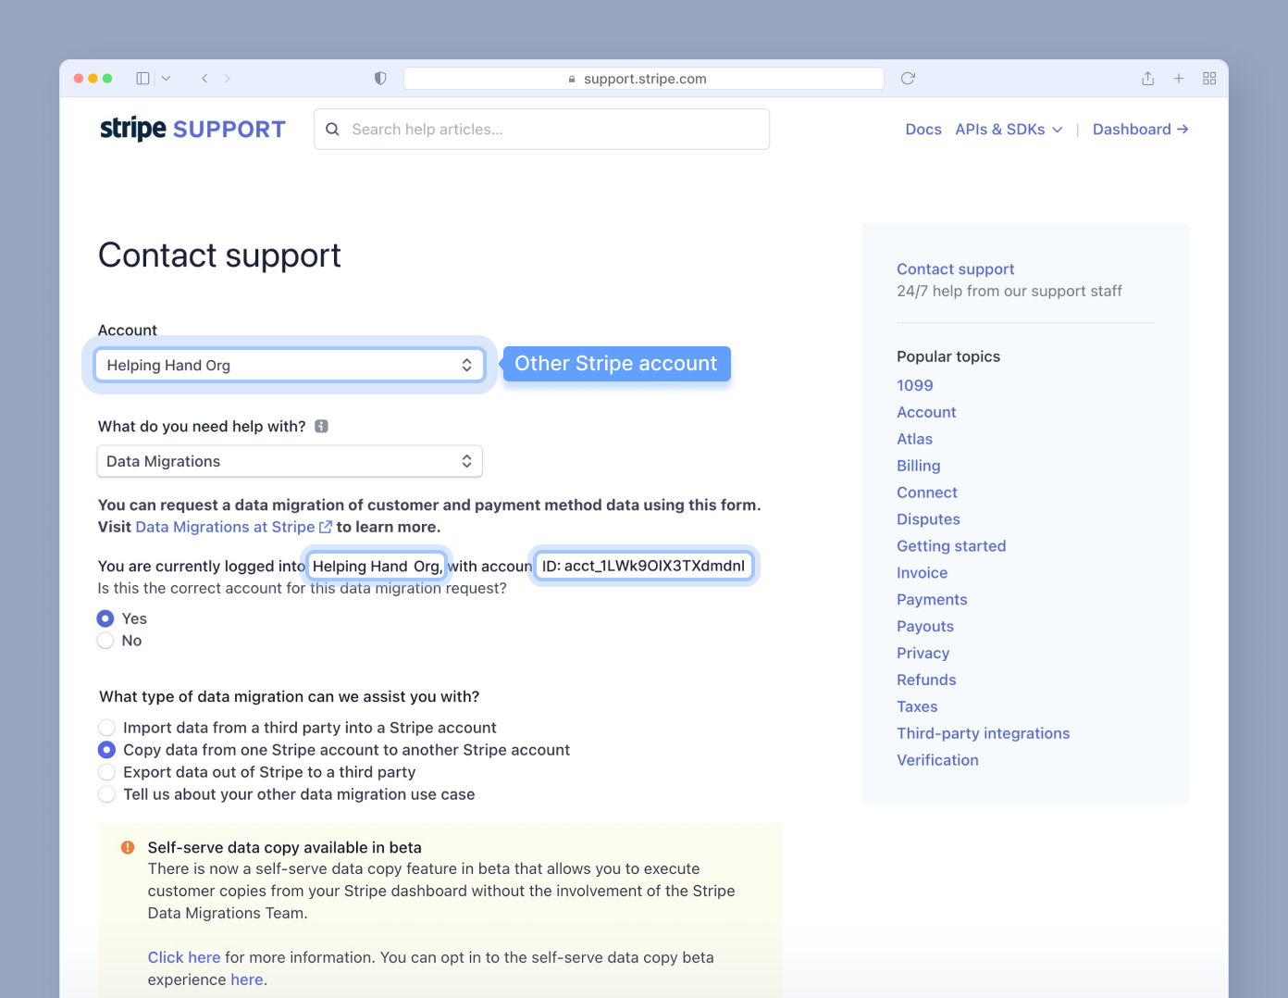The height and width of the screenshot is (998, 1288).
Task: Click the info icon beside help topic question
Action: [x=321, y=426]
